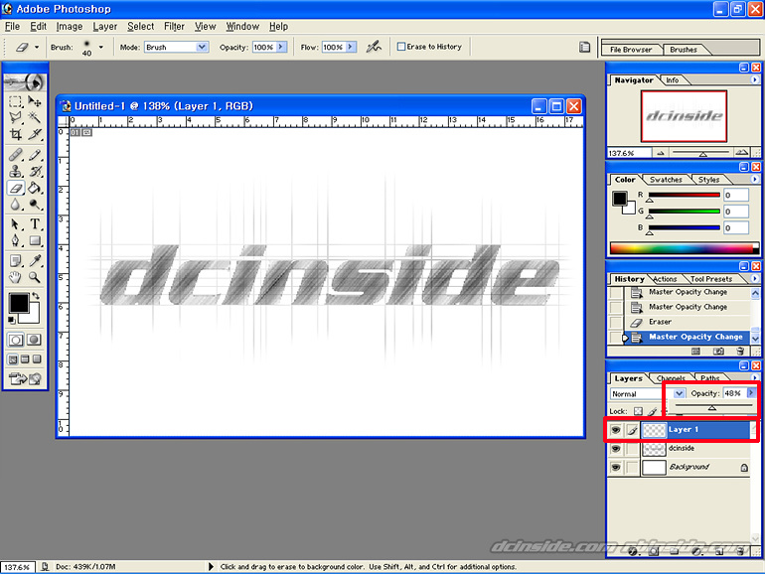Delete current history state trash icon
Viewport: 765px width, 574px height.
pos(740,352)
